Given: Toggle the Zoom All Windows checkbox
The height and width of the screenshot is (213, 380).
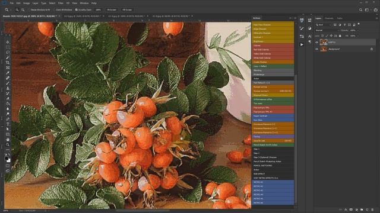Looking at the screenshot, I should pyautogui.click(x=54, y=10).
